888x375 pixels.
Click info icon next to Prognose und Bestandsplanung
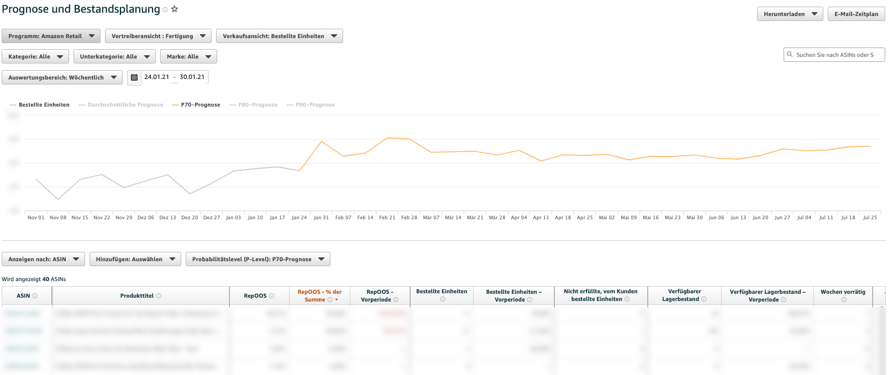pos(165,10)
